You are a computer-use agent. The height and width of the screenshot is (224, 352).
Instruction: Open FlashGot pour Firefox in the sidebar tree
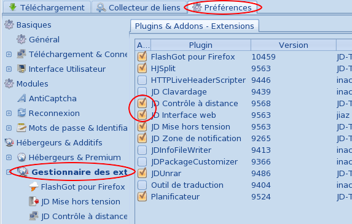pyautogui.click(x=83, y=187)
